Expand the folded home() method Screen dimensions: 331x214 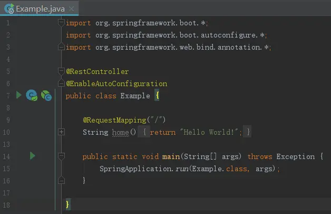tap(61, 132)
